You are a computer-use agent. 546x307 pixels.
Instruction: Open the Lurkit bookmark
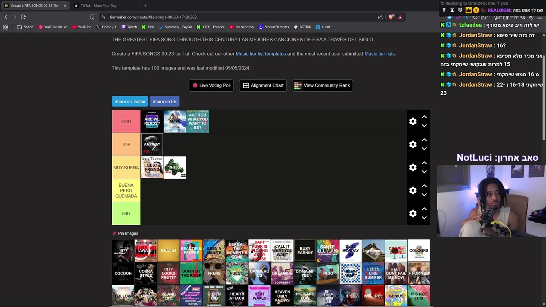coord(323,27)
